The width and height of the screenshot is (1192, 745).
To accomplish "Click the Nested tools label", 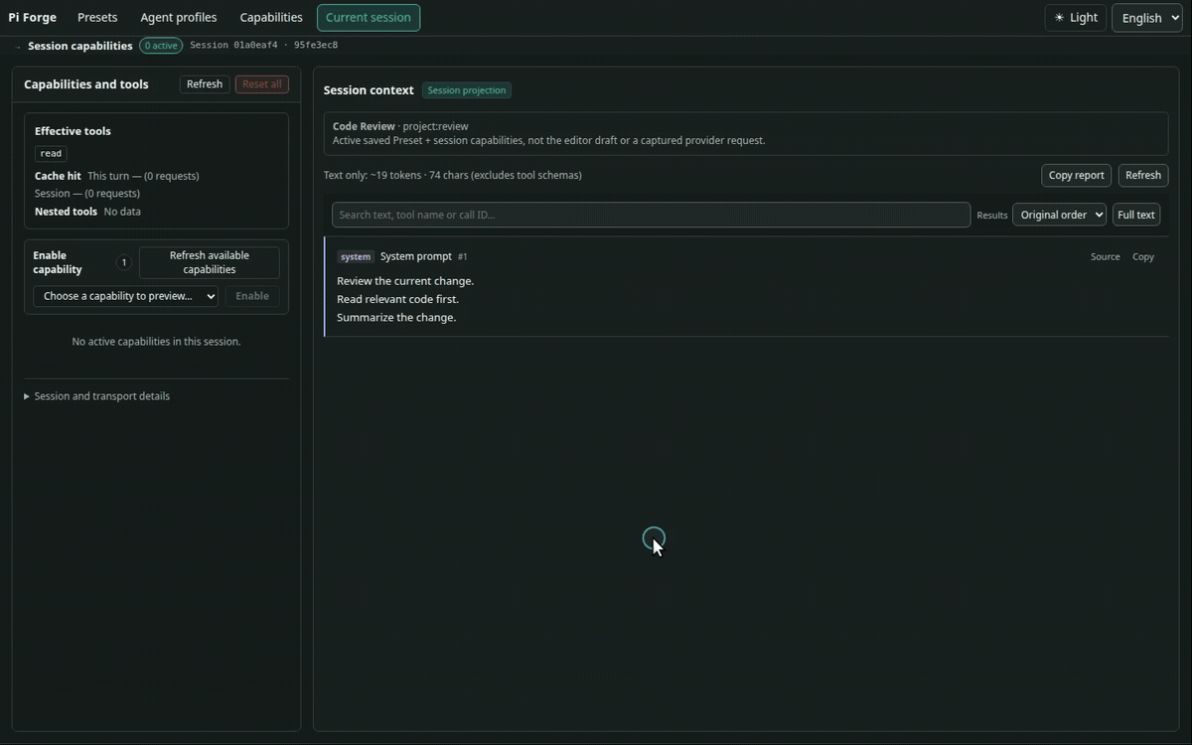I will tap(66, 212).
